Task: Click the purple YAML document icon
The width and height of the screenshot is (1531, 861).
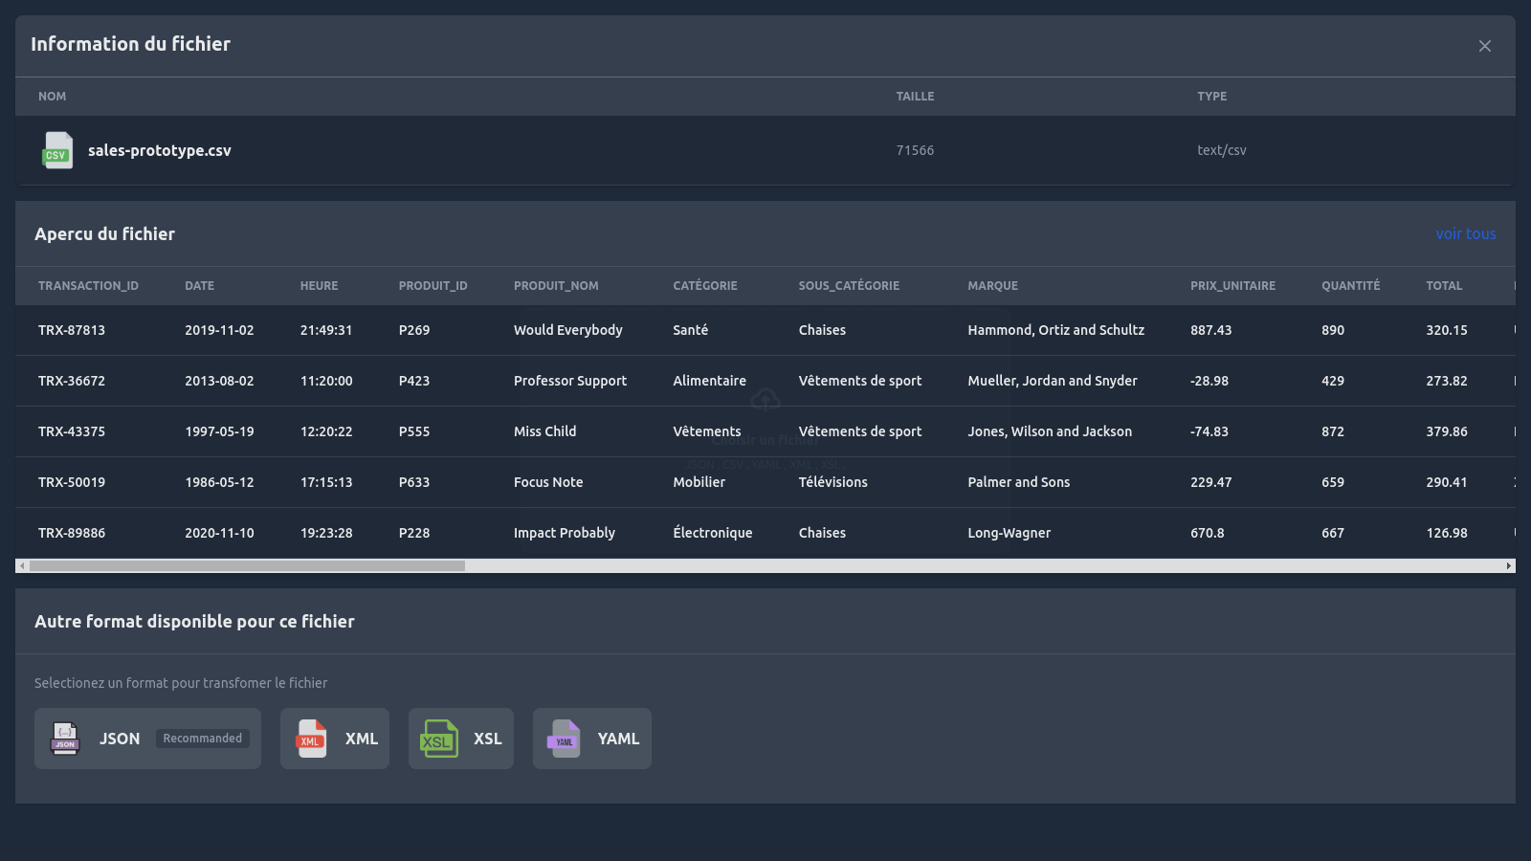Action: click(564, 739)
